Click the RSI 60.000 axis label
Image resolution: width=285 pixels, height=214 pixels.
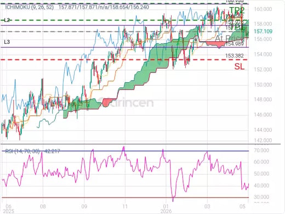click(261, 162)
